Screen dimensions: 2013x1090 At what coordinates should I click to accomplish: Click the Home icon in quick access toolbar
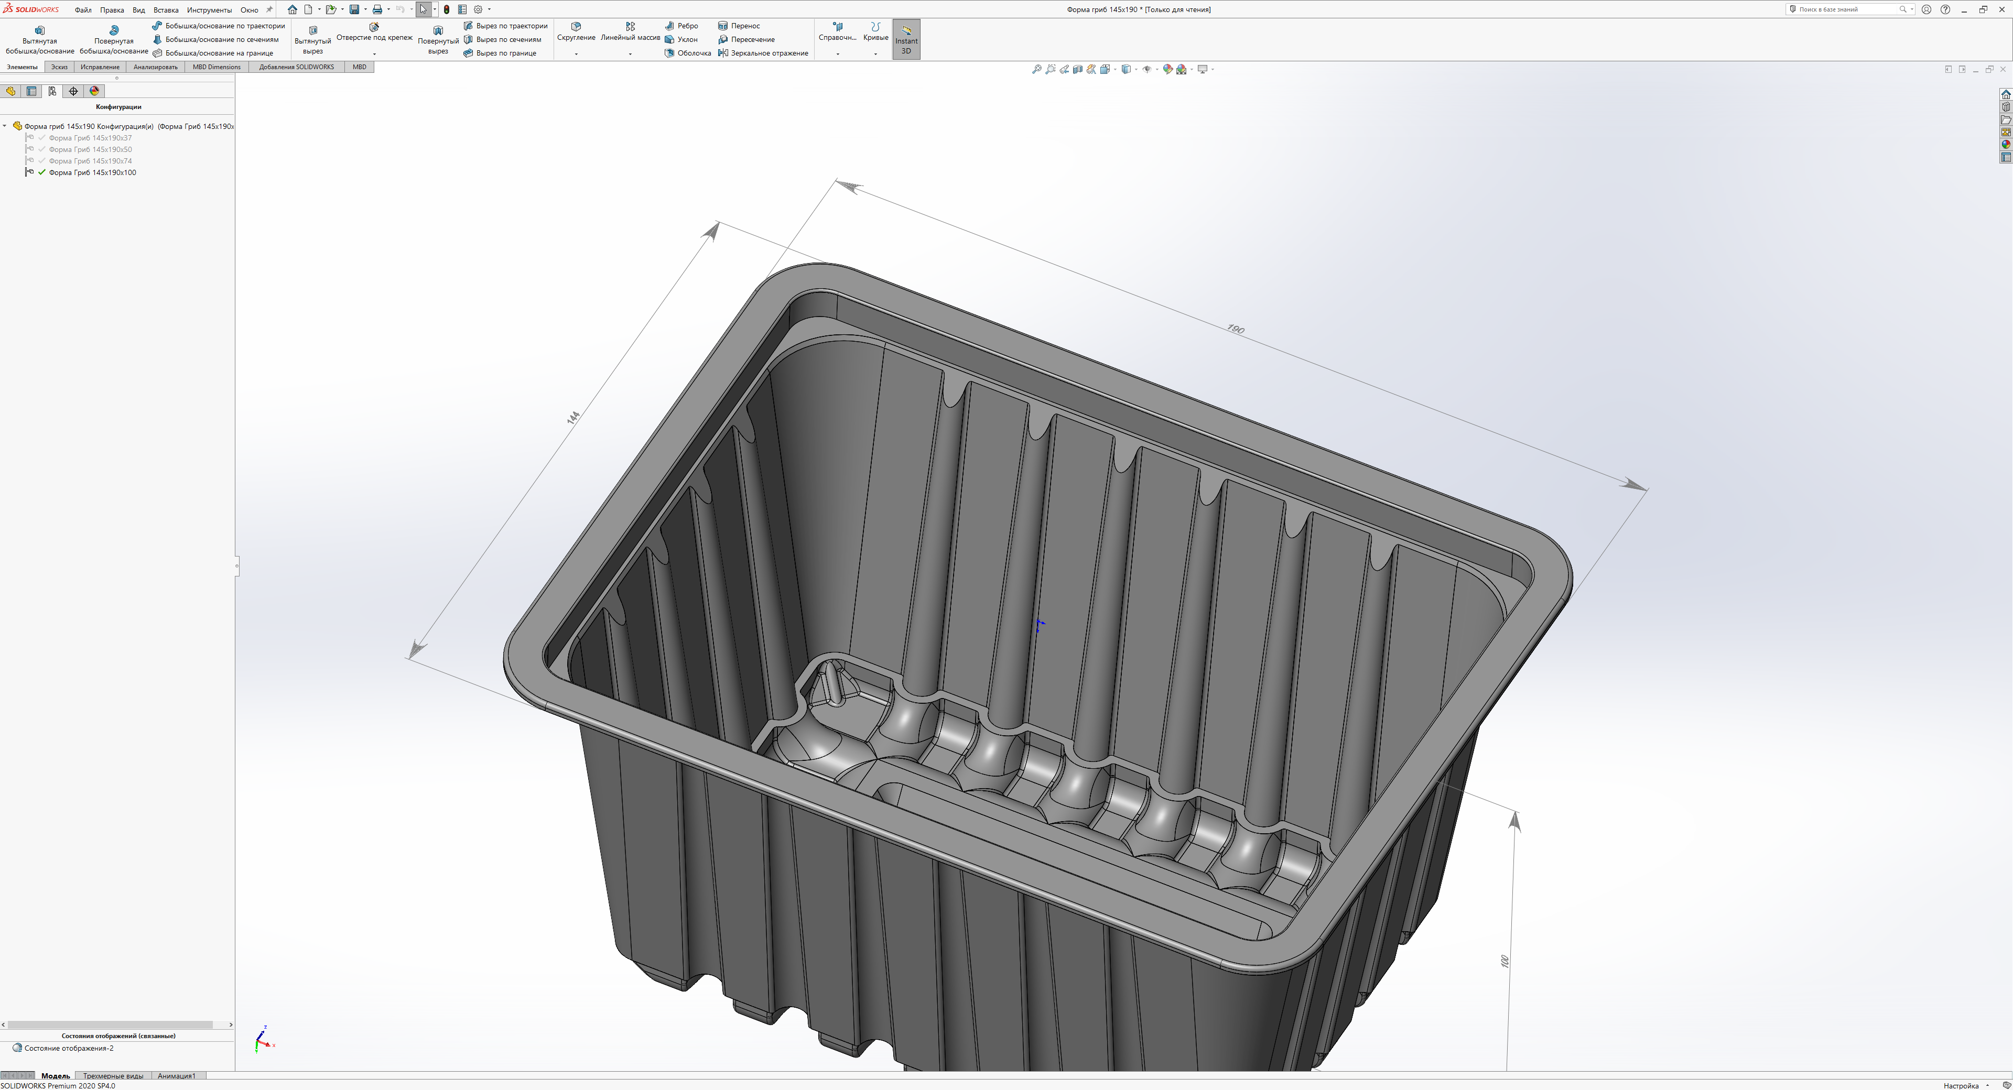[x=293, y=9]
